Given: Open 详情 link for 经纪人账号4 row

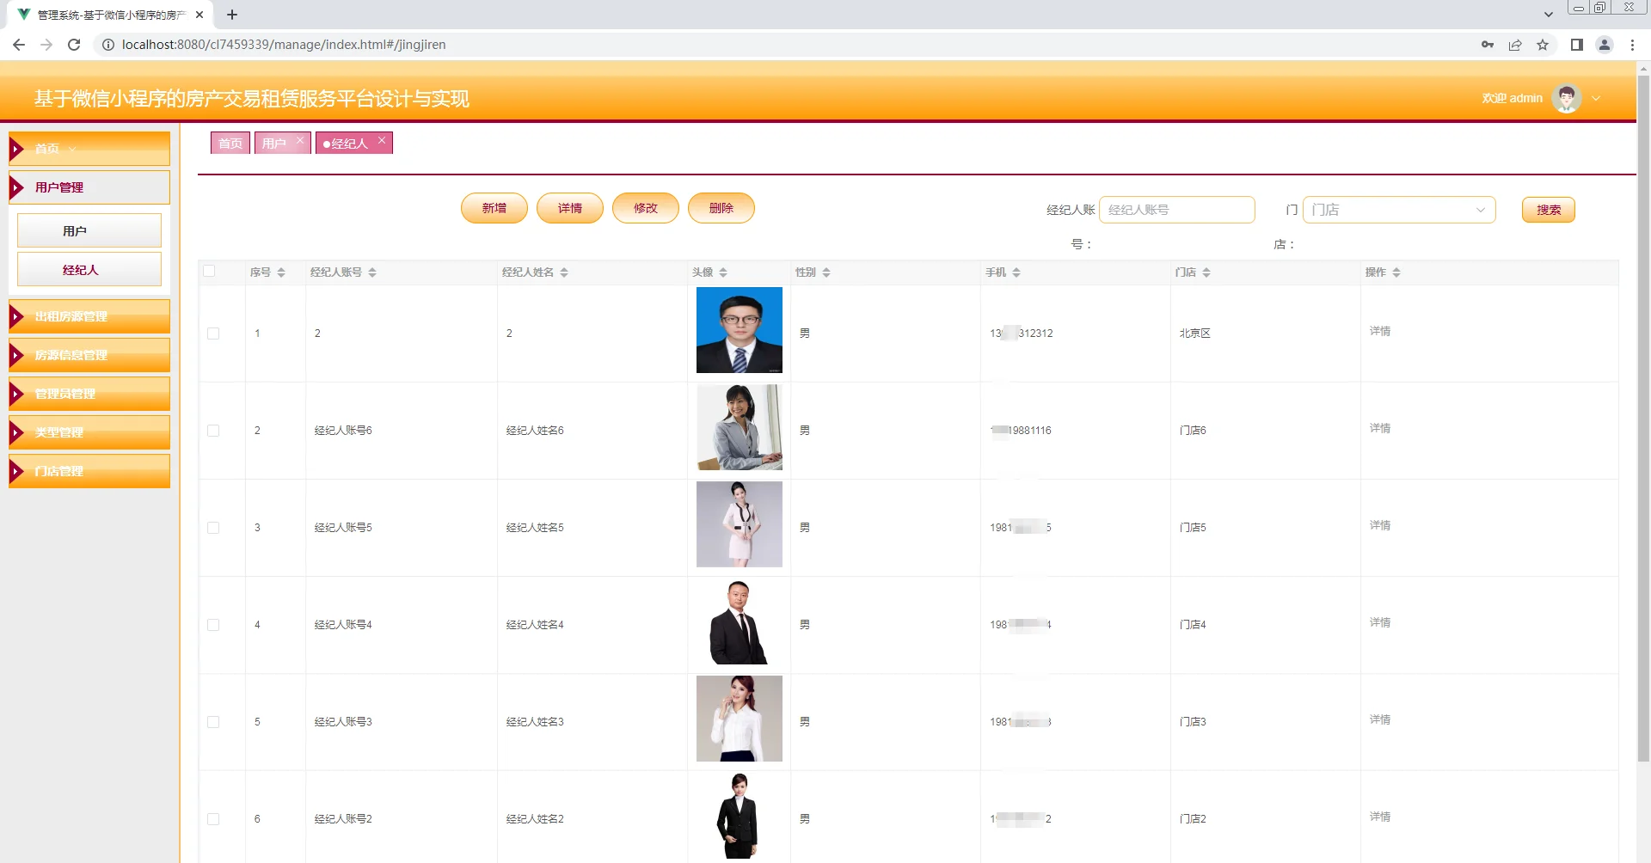Looking at the screenshot, I should [1380, 622].
